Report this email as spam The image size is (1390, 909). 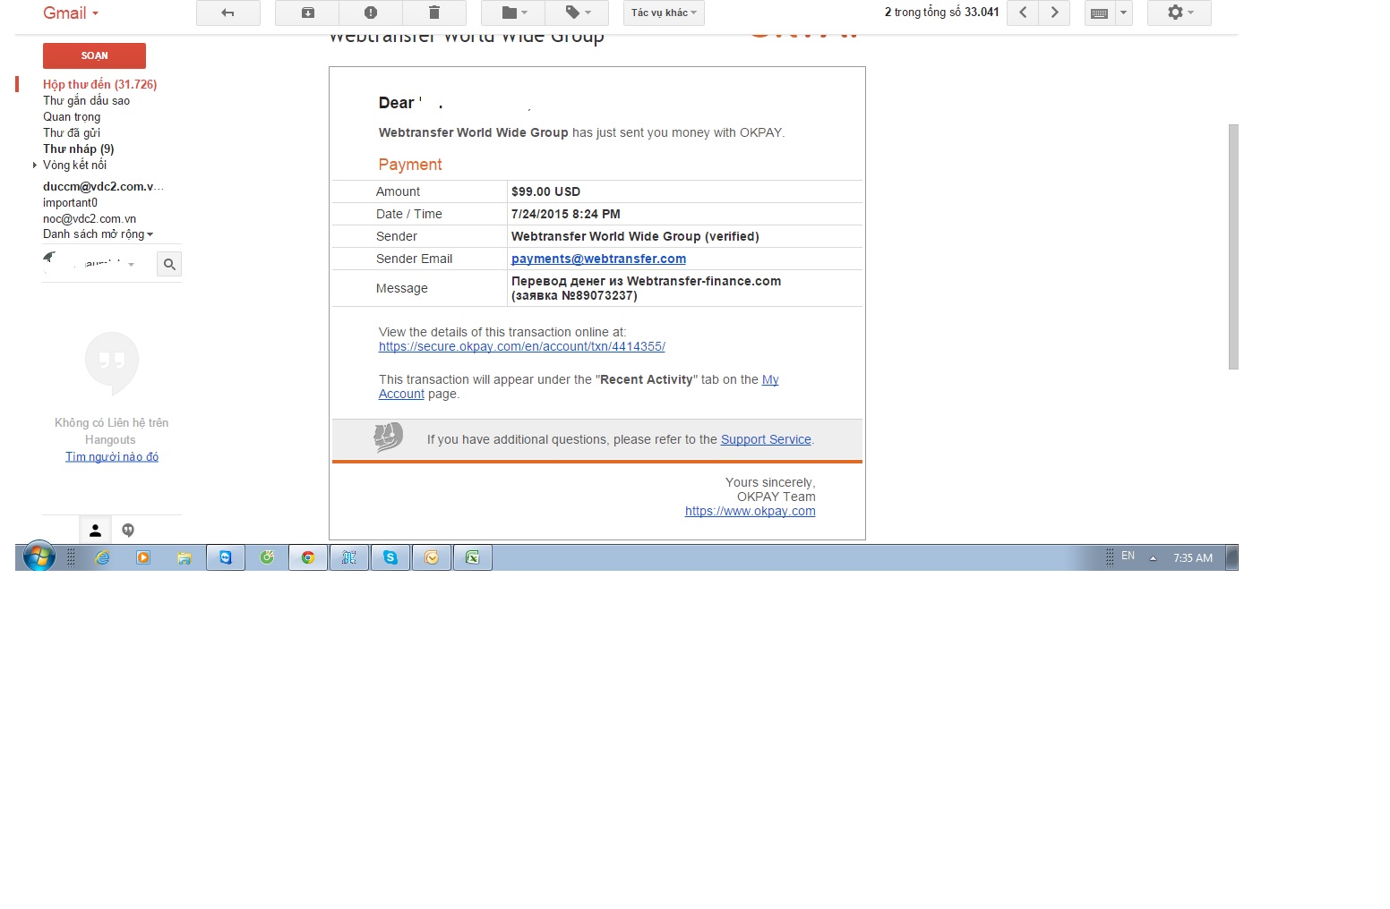click(371, 13)
